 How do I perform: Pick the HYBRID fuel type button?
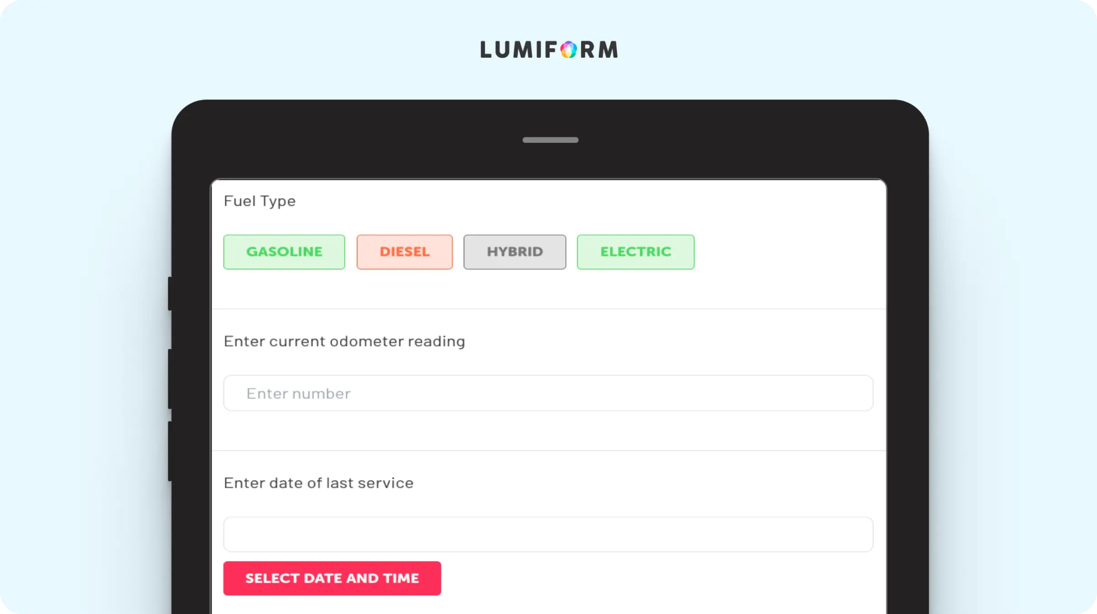coord(515,252)
